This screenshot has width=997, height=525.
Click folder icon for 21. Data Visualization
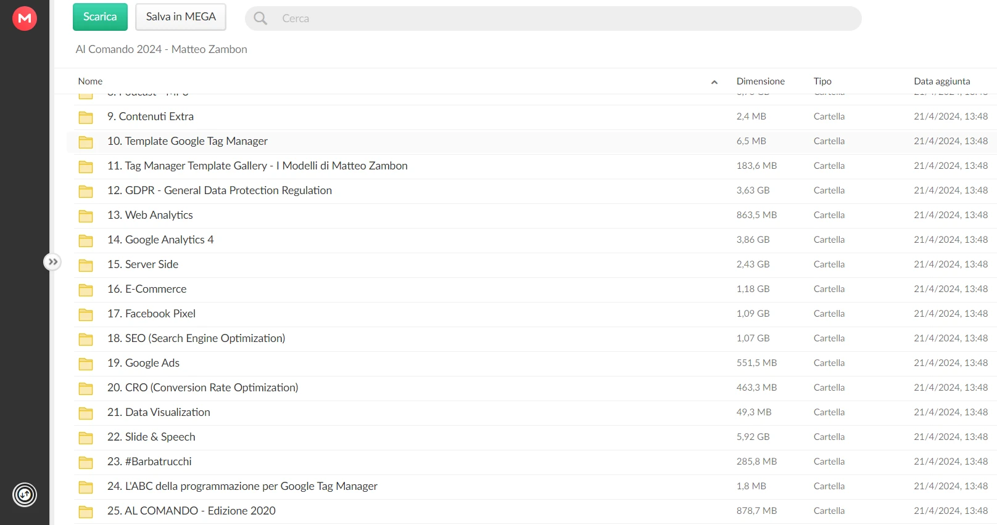click(x=86, y=413)
